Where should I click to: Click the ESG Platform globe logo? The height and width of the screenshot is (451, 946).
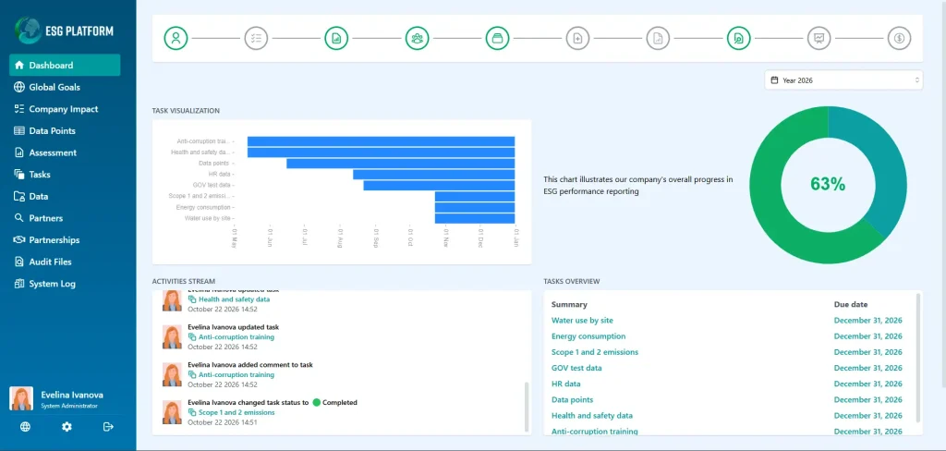click(x=27, y=30)
